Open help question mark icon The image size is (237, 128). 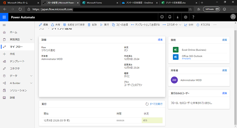click(193, 17)
